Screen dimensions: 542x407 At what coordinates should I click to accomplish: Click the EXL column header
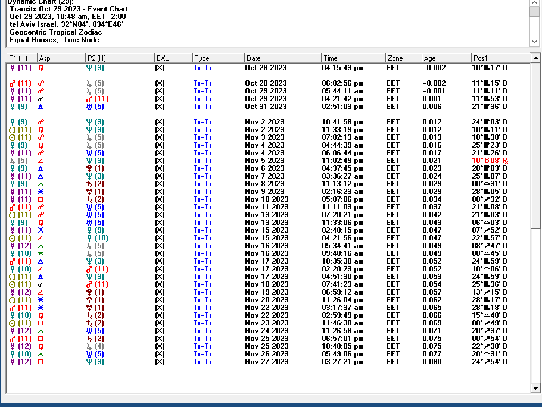tap(173, 58)
